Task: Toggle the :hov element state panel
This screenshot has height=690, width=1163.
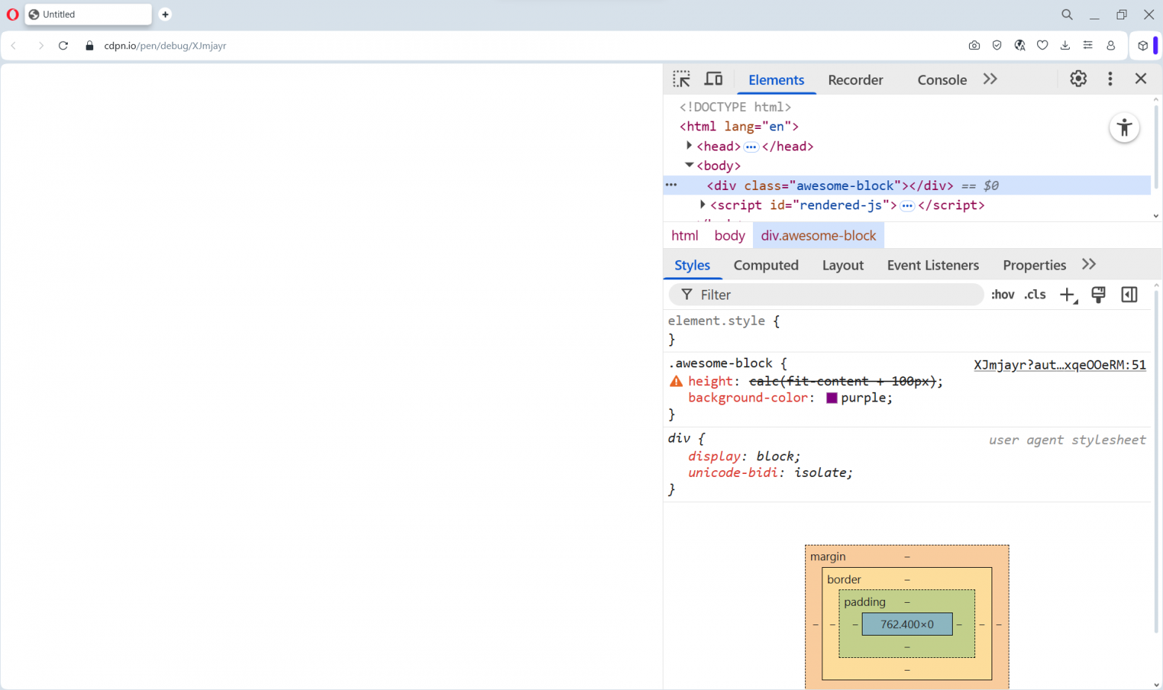Action: (1003, 295)
